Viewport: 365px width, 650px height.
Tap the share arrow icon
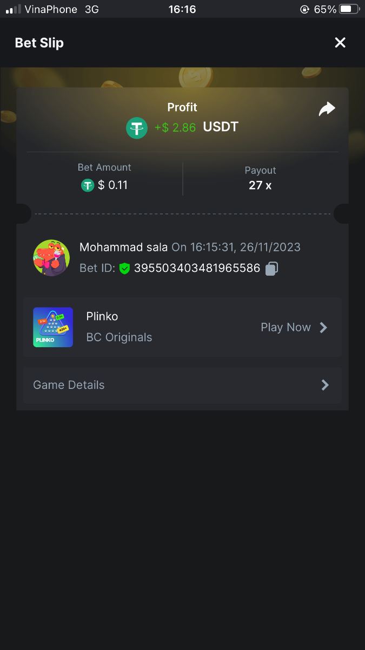click(x=327, y=109)
